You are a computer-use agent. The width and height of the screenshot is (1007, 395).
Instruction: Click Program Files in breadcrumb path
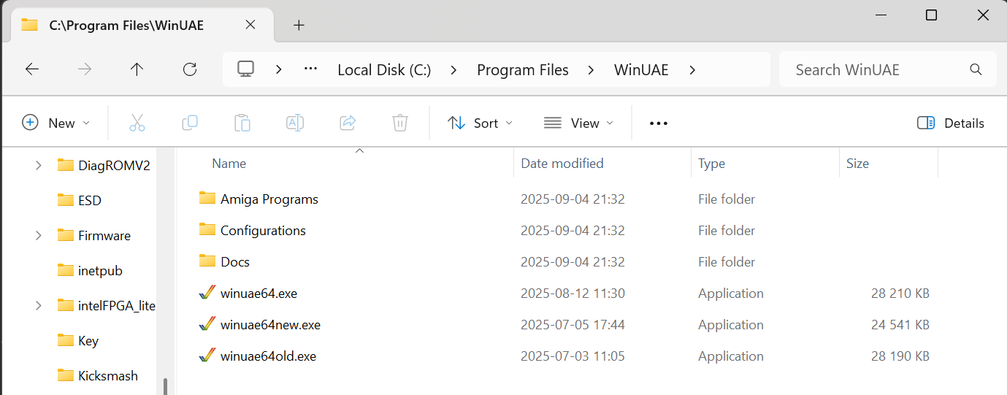click(522, 70)
